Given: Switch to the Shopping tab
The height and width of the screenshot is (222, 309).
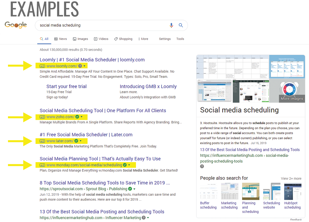Looking at the screenshot, I should [x=123, y=39].
